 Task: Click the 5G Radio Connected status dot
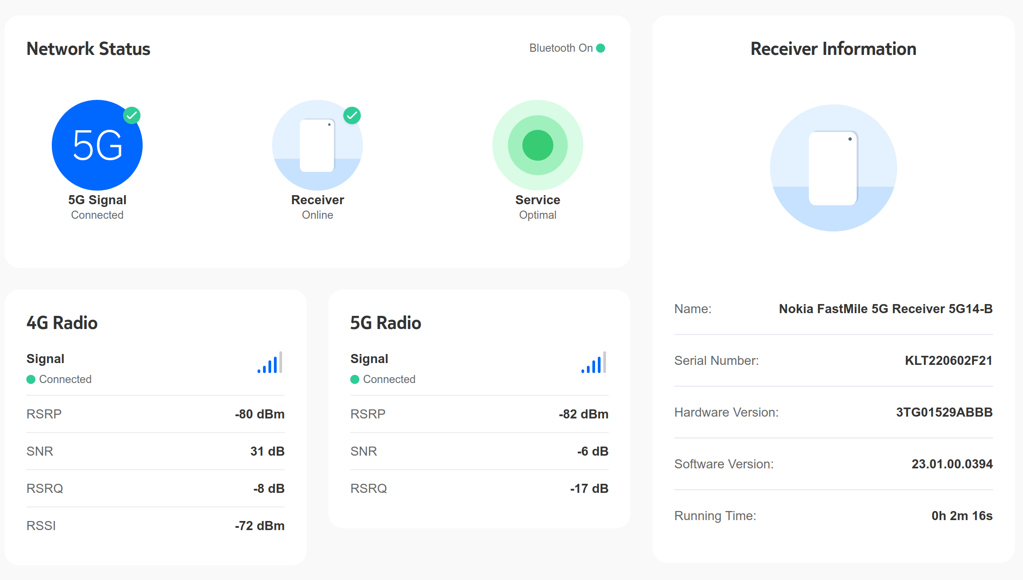pyautogui.click(x=355, y=379)
